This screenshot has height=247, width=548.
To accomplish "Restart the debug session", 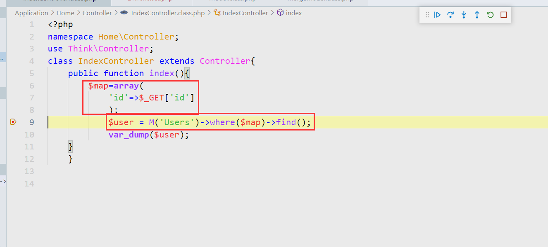I will tap(490, 15).
